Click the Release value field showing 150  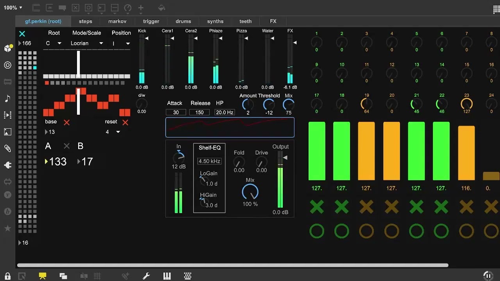(x=199, y=112)
